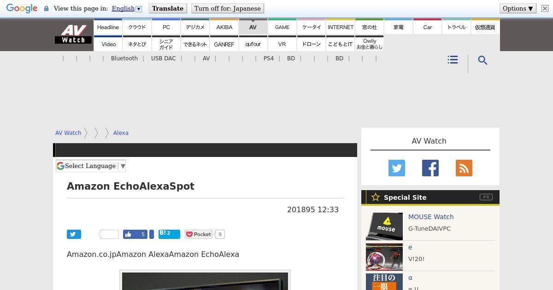
Task: Click the Facebook like thumbs-up button
Action: point(135,234)
